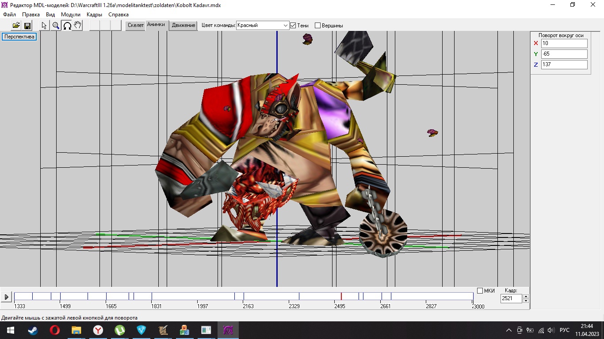Click timeline label 2827
604x339 pixels.
(x=431, y=306)
